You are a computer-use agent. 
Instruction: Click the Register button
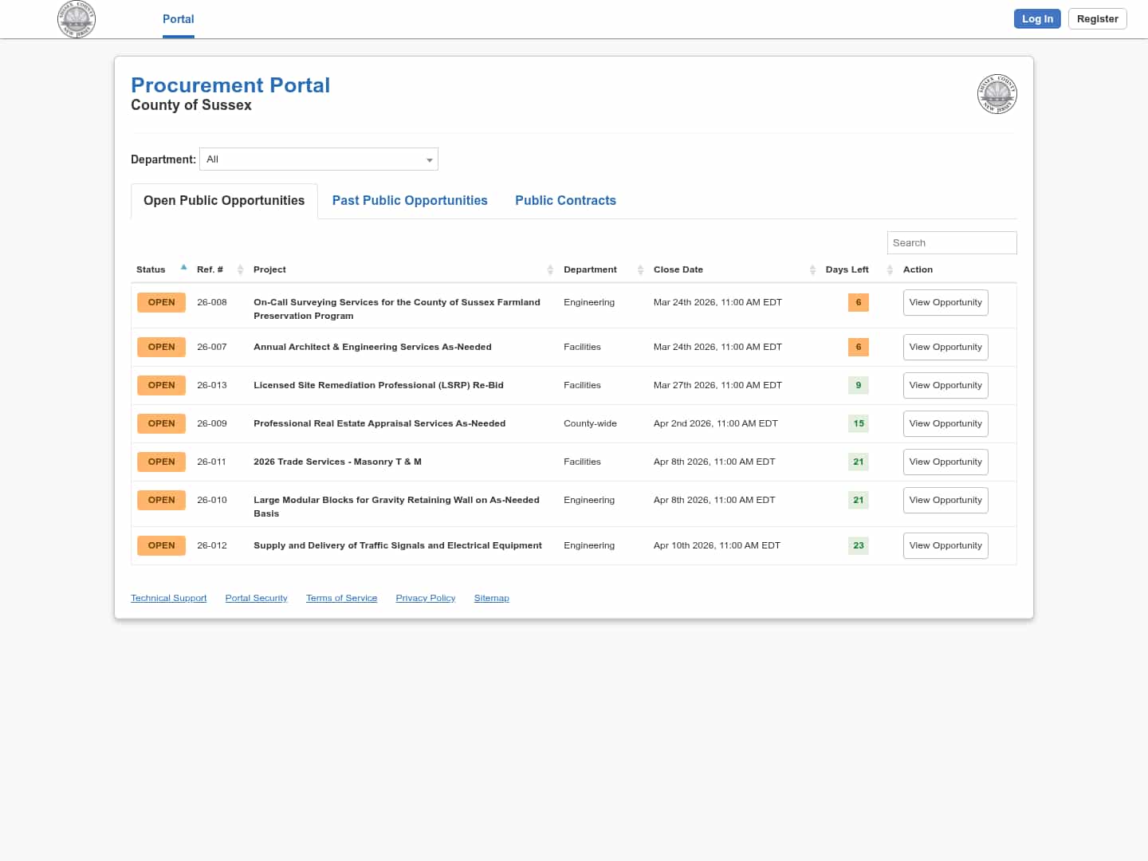(x=1097, y=19)
